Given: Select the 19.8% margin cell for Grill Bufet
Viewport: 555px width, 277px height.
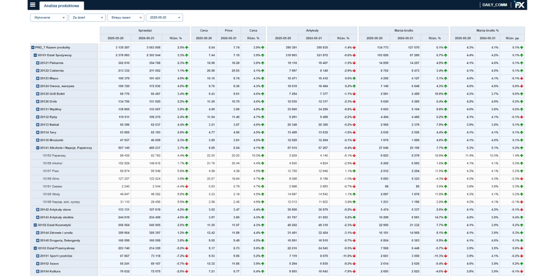Looking at the screenshot, I should point(434,94).
